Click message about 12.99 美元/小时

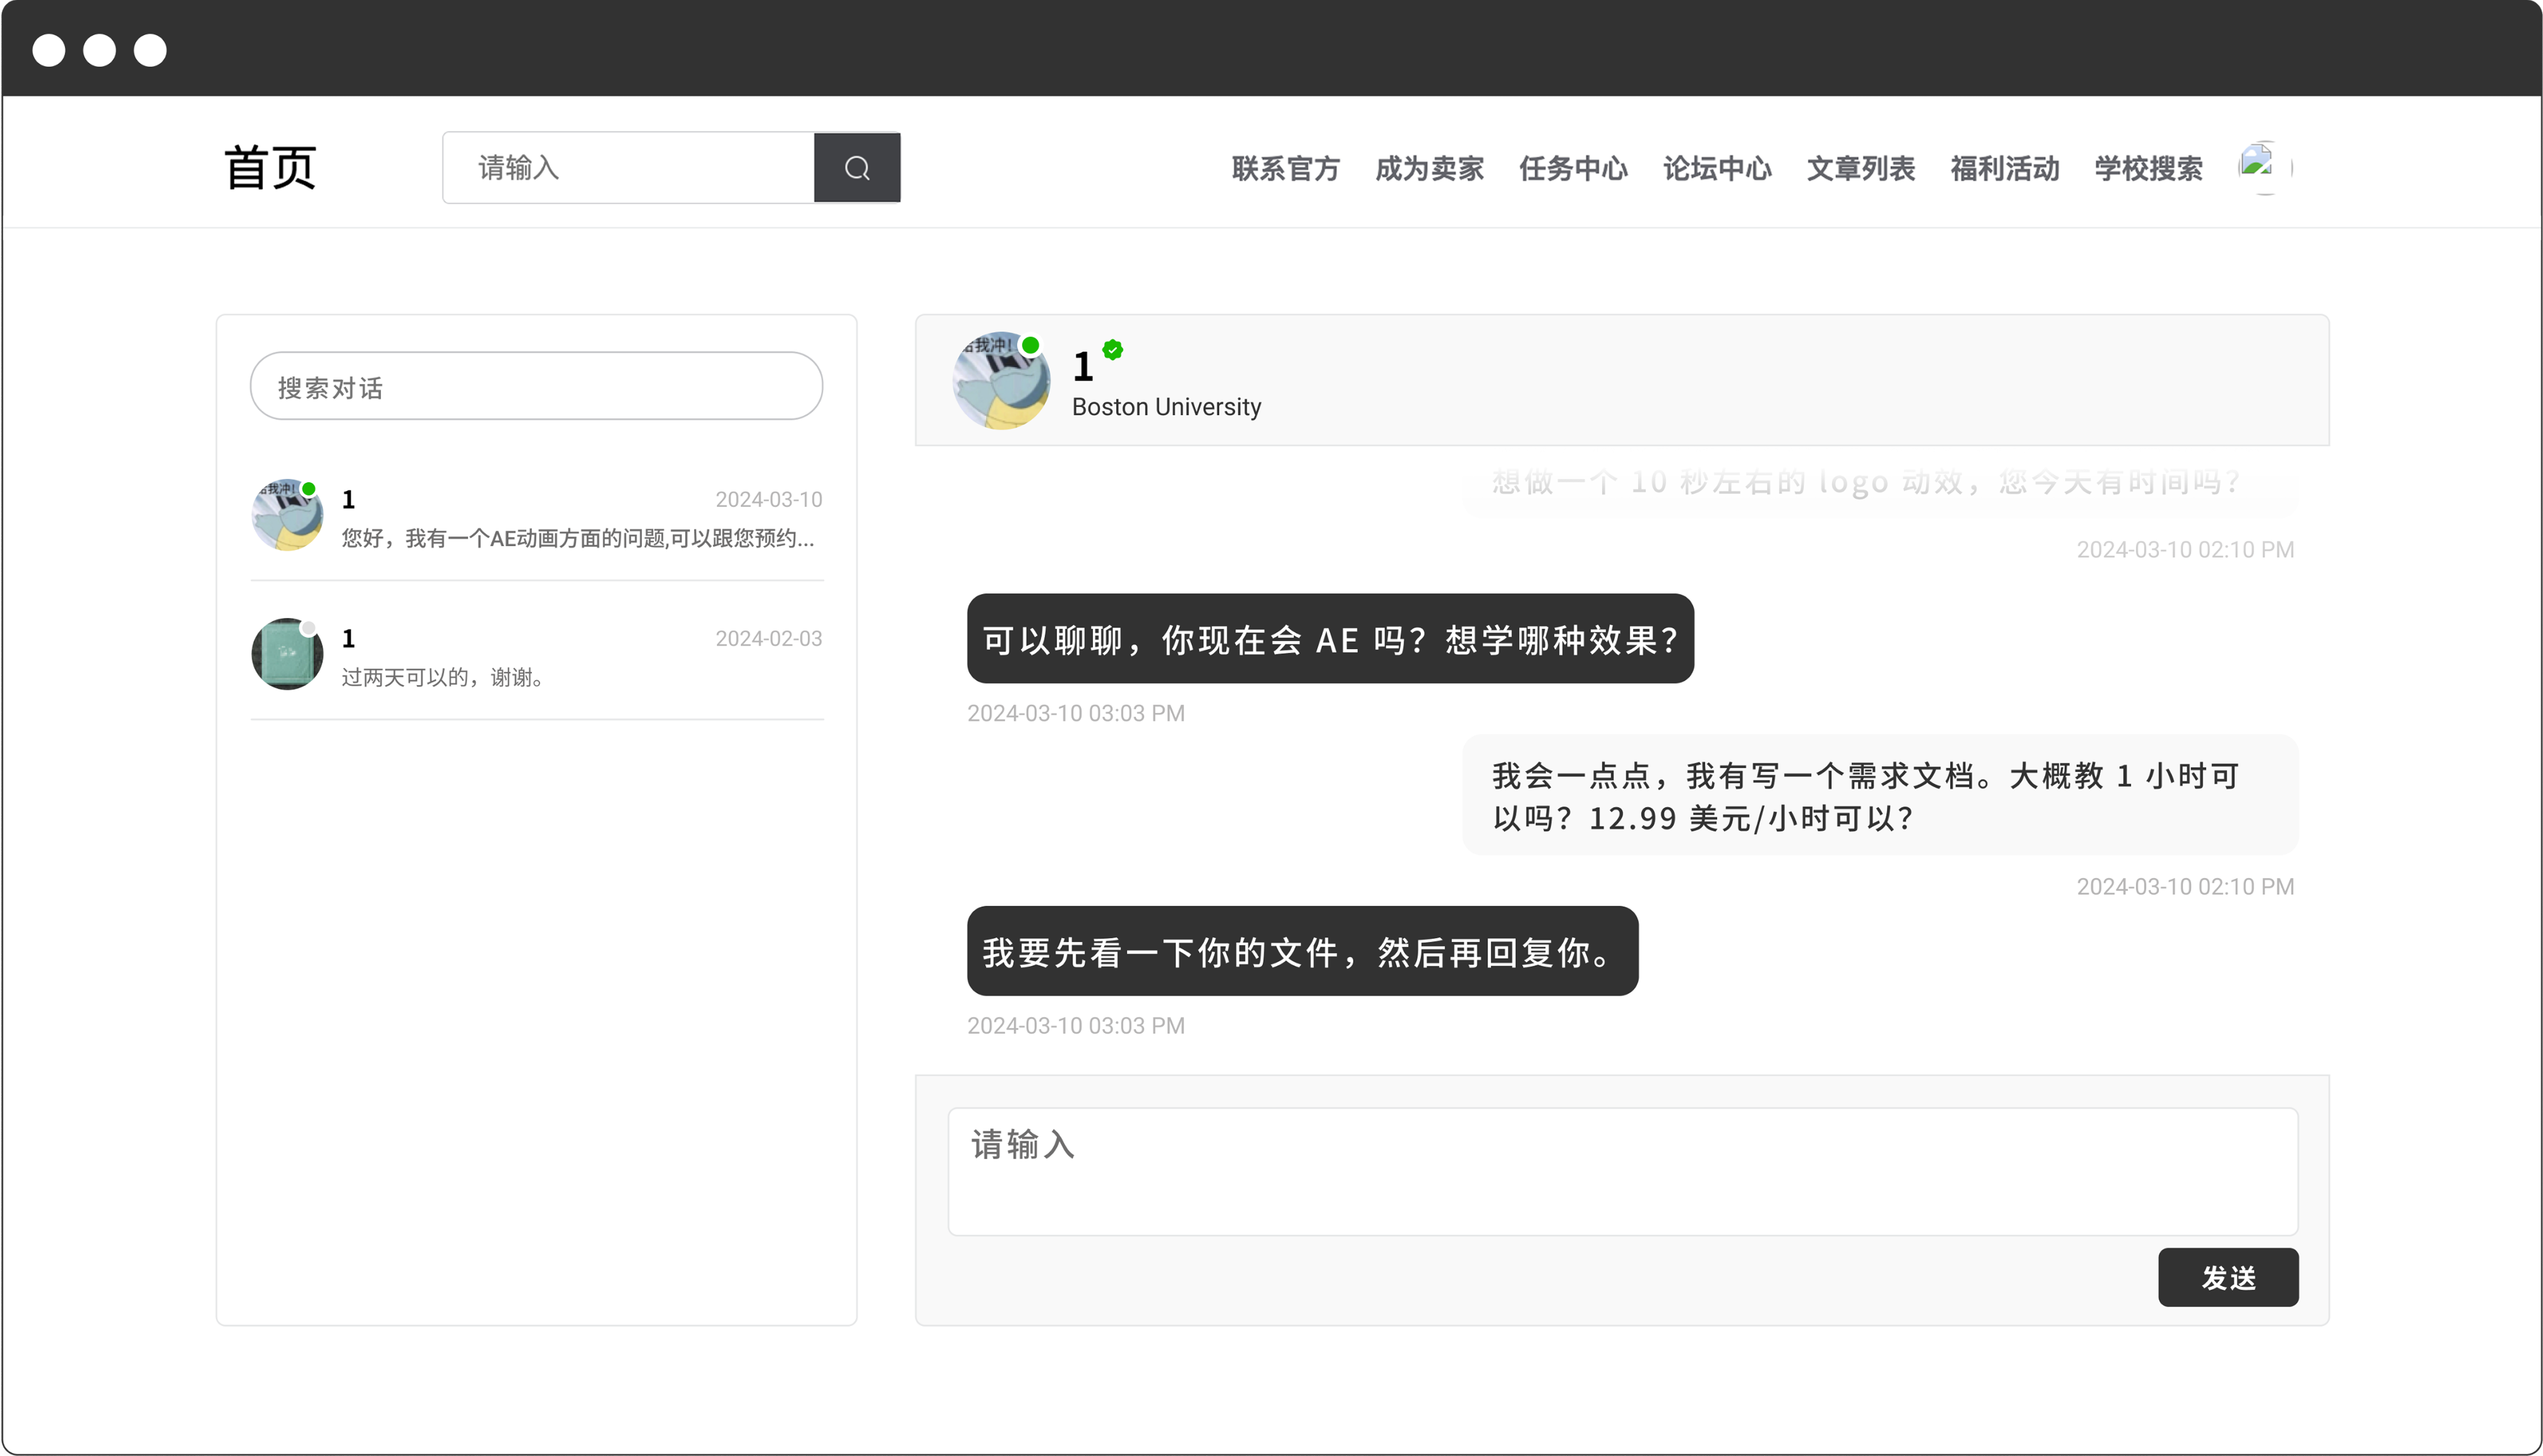[x=1880, y=796]
